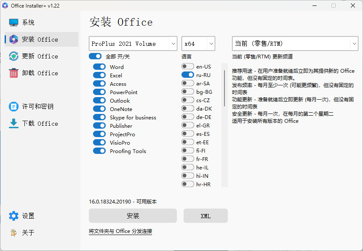Click the monitor icon beside 系统
This screenshot has height=251, width=363.
coord(13,22)
